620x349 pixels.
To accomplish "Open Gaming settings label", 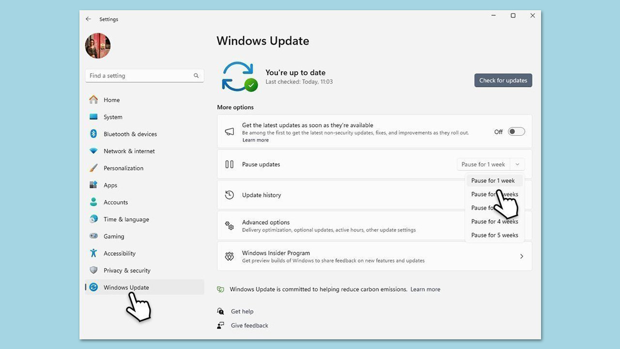I will pos(114,236).
